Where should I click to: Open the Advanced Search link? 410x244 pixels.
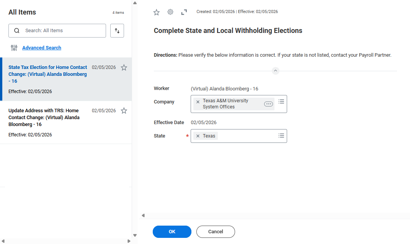pyautogui.click(x=42, y=48)
